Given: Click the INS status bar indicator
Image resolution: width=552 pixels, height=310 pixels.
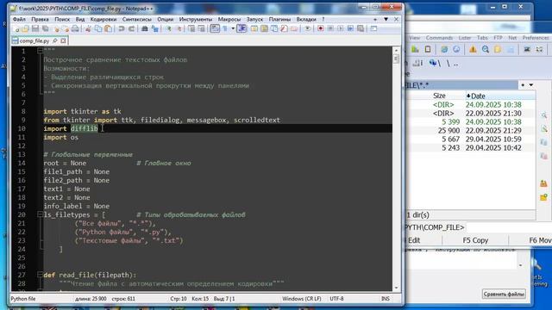Looking at the screenshot, I should pyautogui.click(x=386, y=299).
